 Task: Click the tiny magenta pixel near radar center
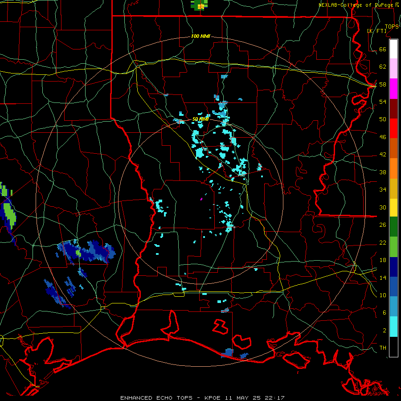201,199
